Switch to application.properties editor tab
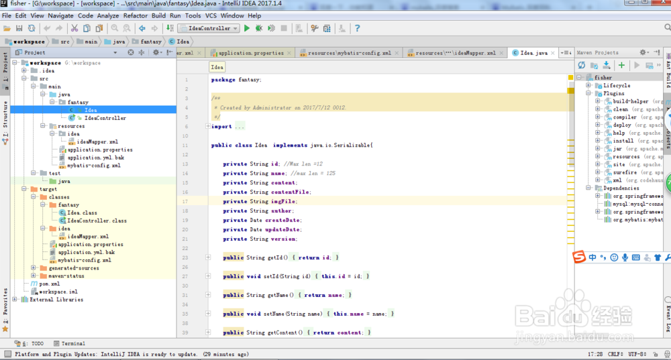The image size is (671, 360). 250,53
